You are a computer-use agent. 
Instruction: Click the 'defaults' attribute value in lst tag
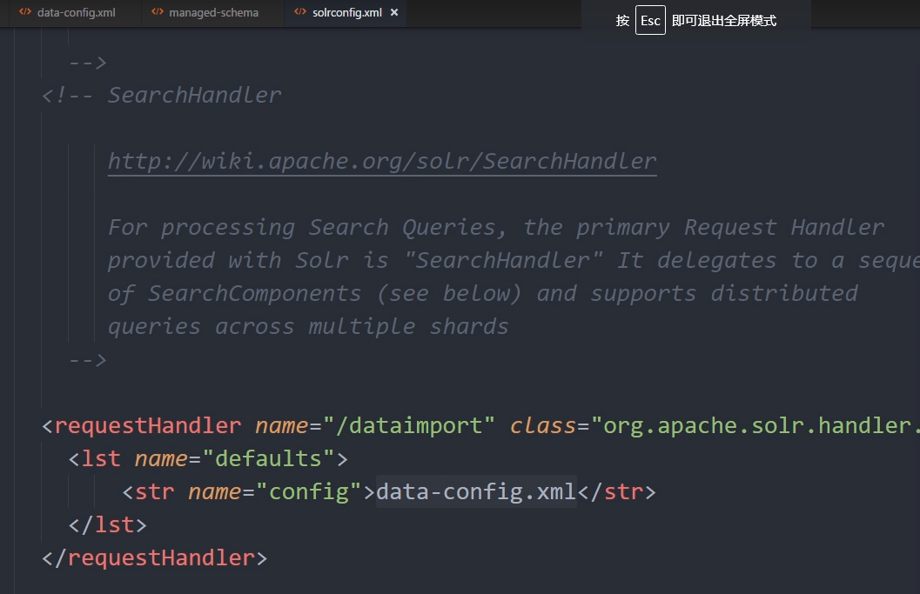pos(268,458)
